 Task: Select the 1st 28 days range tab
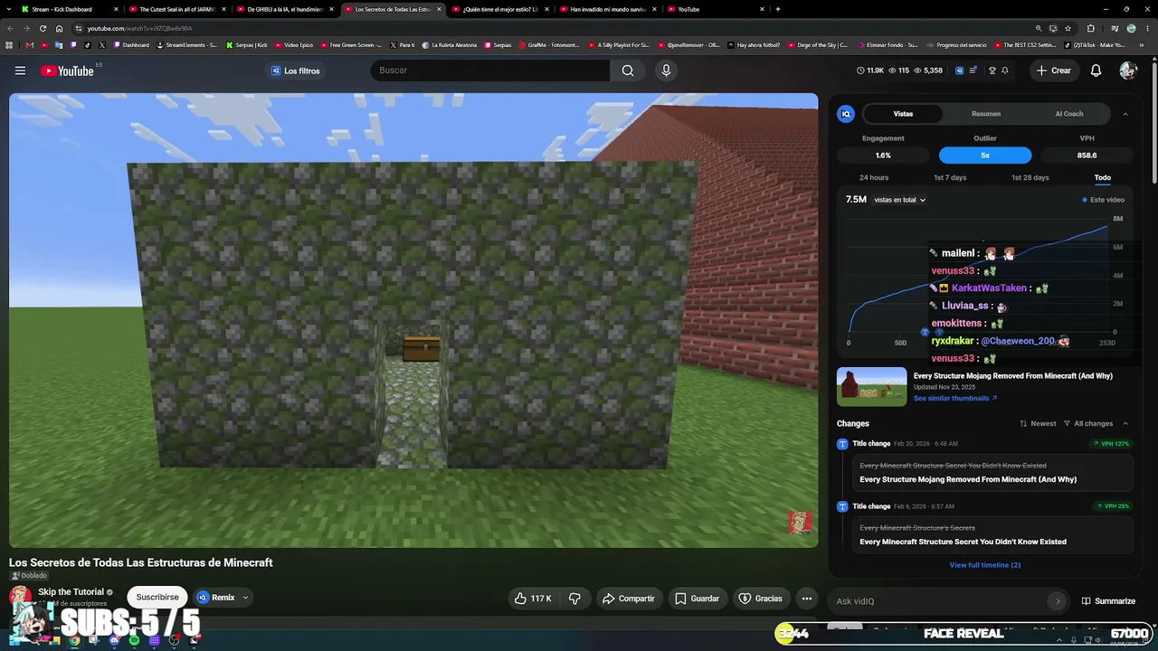click(1030, 178)
